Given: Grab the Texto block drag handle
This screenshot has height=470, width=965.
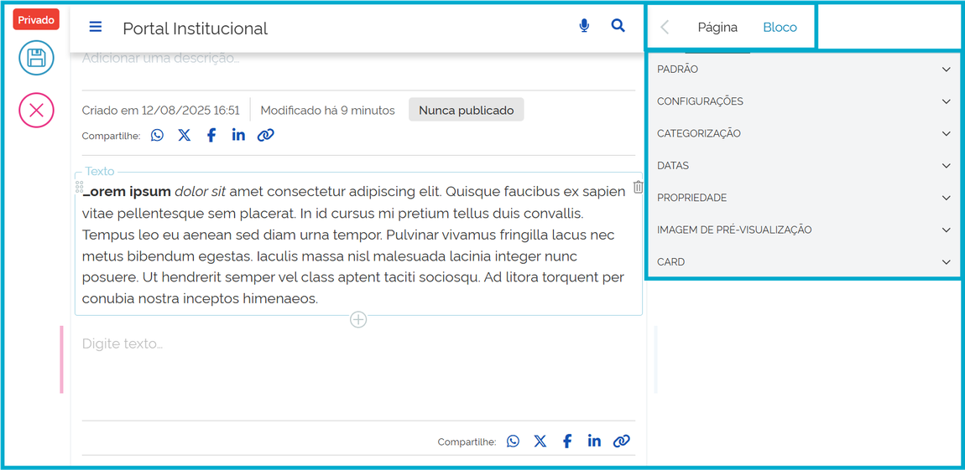Looking at the screenshot, I should [x=79, y=188].
